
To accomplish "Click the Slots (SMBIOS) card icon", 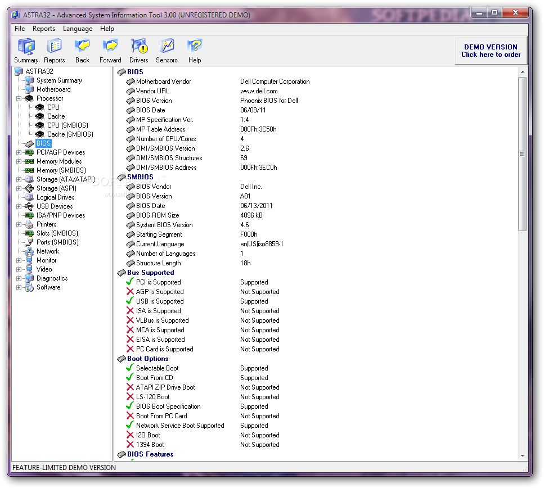I will click(29, 233).
